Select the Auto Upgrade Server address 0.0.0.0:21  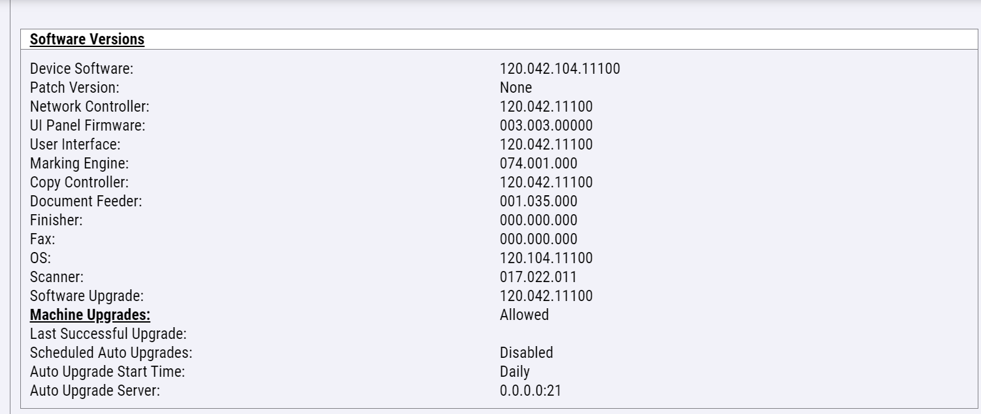click(530, 390)
